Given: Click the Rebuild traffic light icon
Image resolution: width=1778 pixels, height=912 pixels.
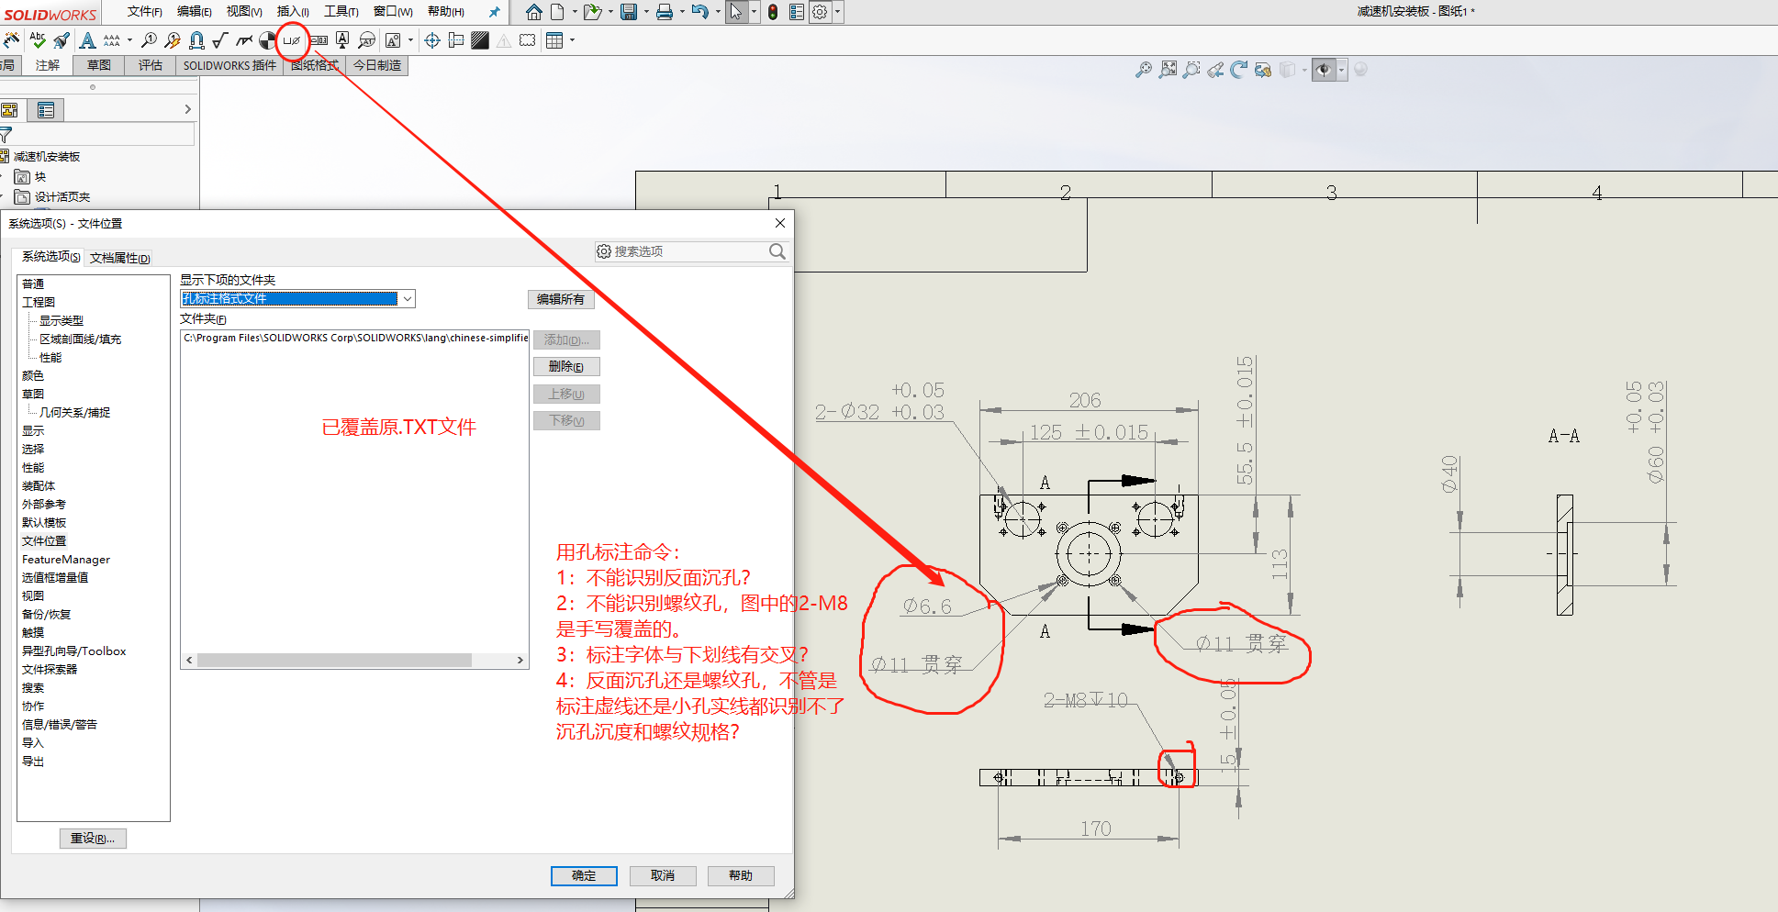Looking at the screenshot, I should [773, 12].
